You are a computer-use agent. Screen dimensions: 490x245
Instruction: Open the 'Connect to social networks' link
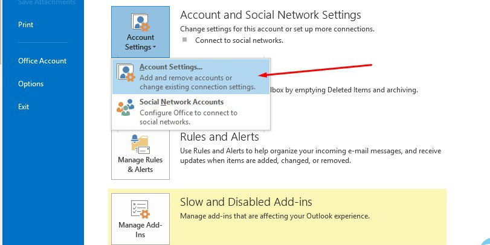tap(239, 40)
